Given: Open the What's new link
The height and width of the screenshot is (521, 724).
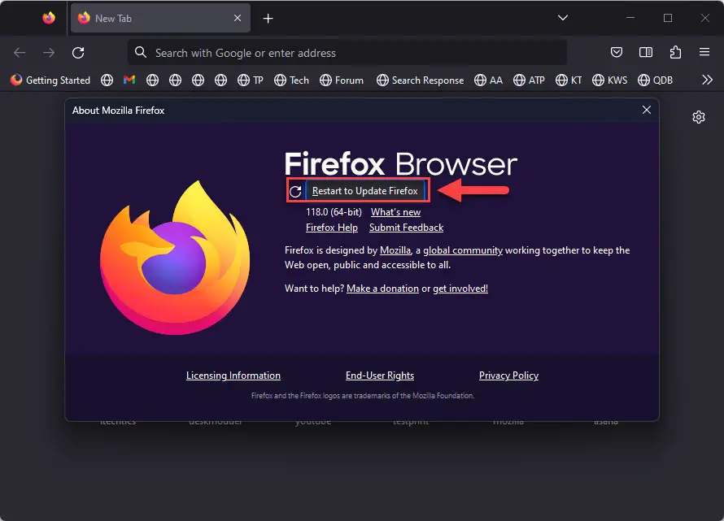Looking at the screenshot, I should (x=395, y=212).
